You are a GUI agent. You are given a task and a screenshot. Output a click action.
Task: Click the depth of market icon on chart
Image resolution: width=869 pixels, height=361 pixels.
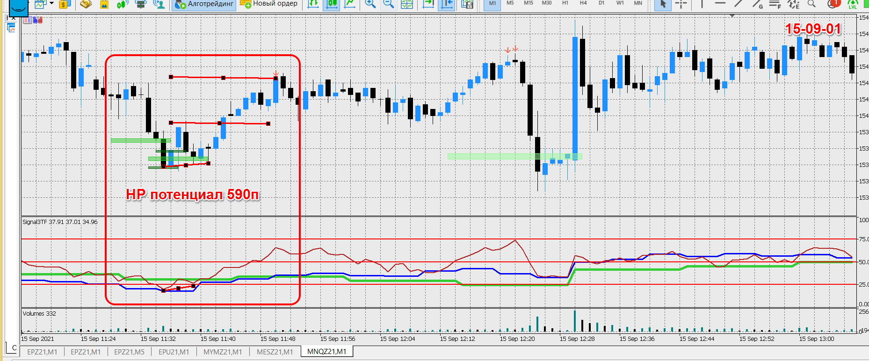pyautogui.click(x=37, y=20)
